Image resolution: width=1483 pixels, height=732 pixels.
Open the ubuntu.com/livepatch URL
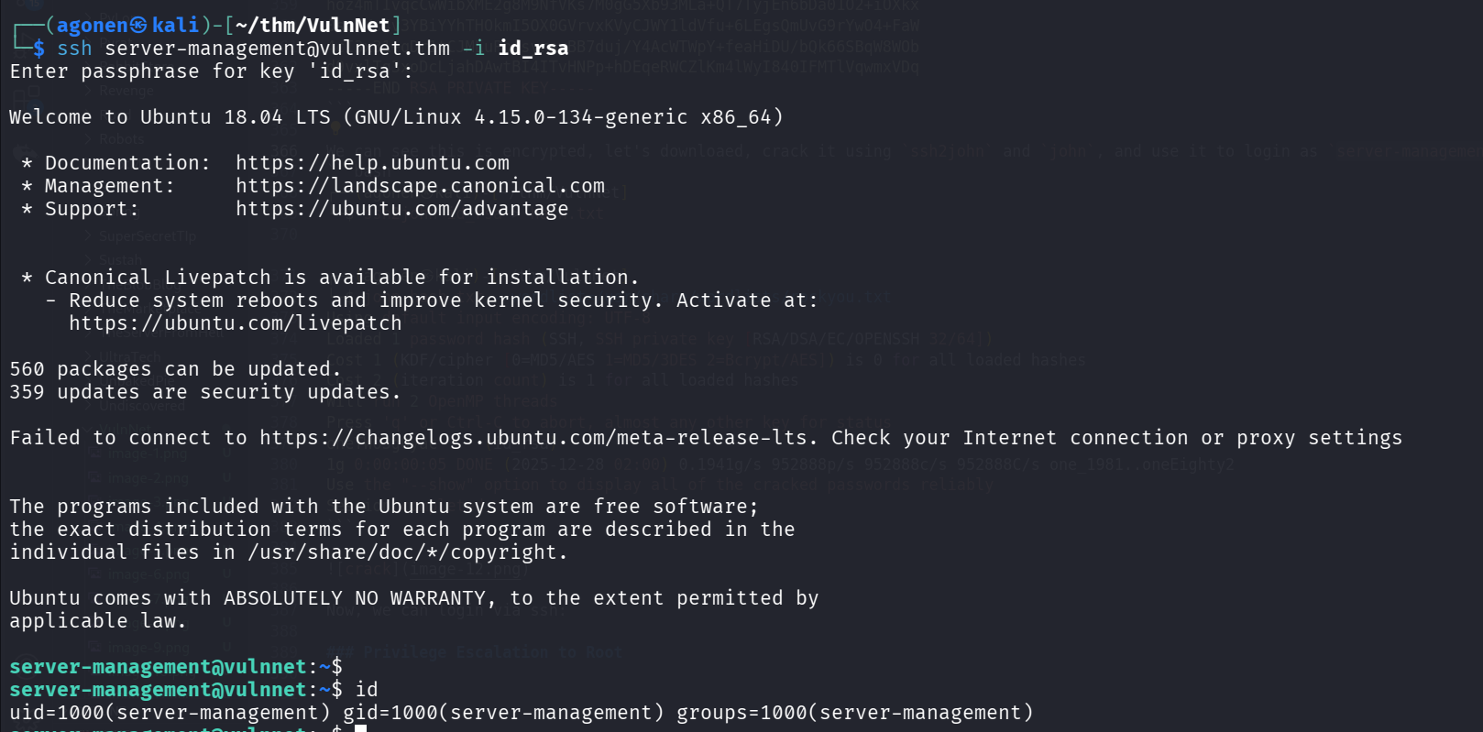click(235, 323)
